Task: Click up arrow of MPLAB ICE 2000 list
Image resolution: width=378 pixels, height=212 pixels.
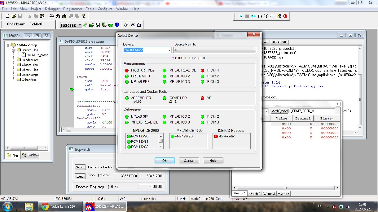Action: tap(161, 136)
